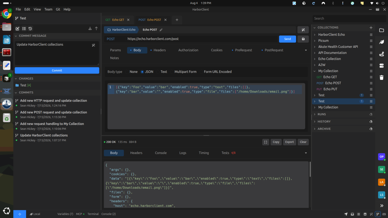Expand the History section
The width and height of the screenshot is (388, 218).
pos(315,121)
